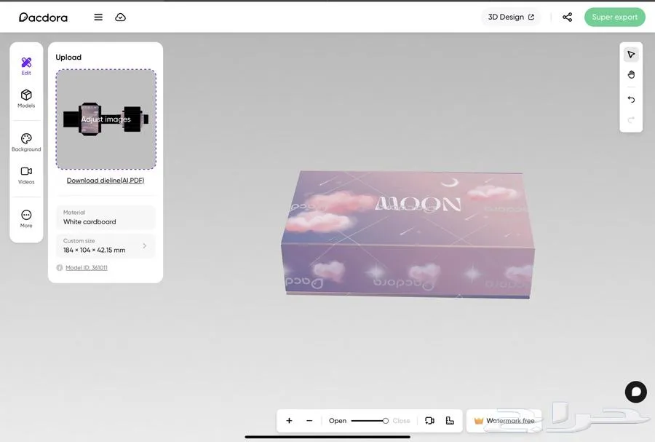Image resolution: width=655 pixels, height=442 pixels.
Task: Click the undo arrow
Action: coord(631,100)
